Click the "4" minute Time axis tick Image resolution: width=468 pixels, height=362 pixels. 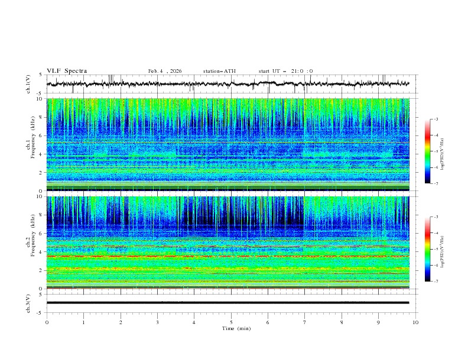[194, 322]
